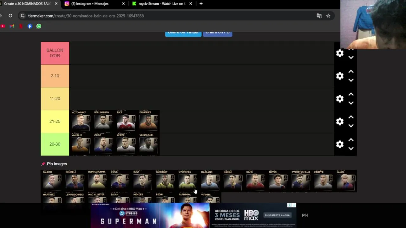Click Pin Images label
Viewport: 406px width, 228px height.
tap(57, 164)
